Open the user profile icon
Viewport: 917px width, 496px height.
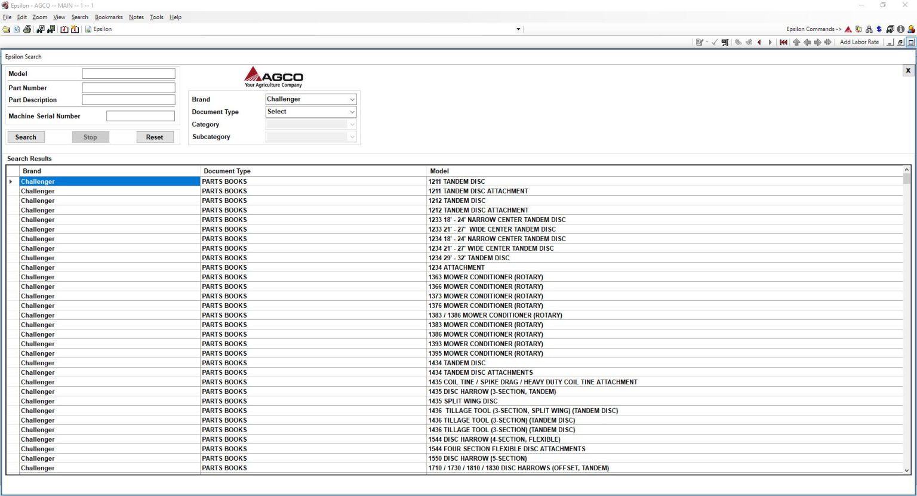(x=910, y=29)
